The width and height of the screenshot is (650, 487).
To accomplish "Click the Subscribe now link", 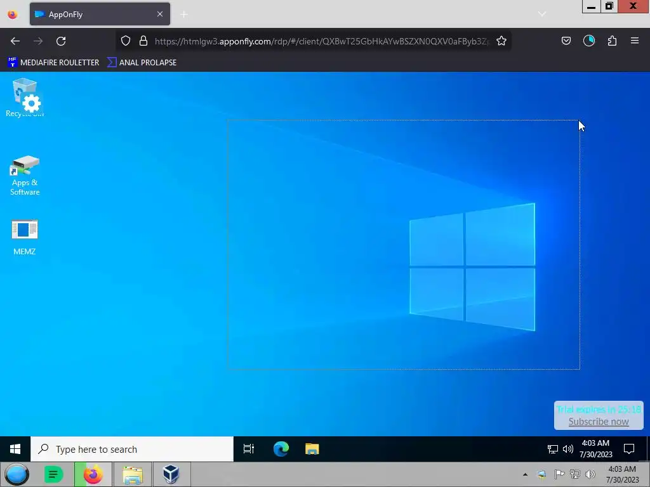I will 599,422.
